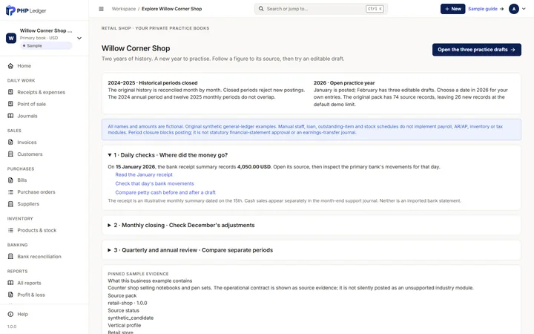Image resolution: width=534 pixels, height=334 pixels.
Task: Click the All reports icon
Action: [x=10, y=283]
